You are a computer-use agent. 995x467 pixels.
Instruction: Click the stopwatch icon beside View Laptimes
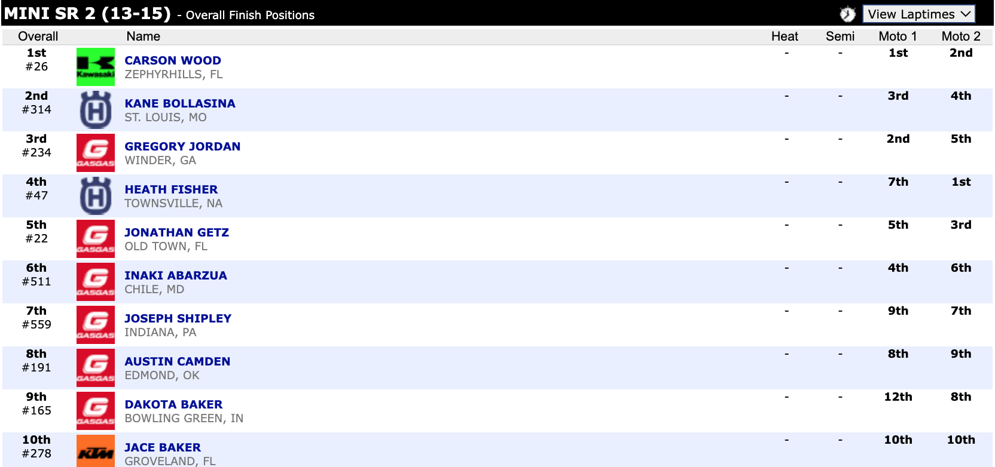pos(847,14)
